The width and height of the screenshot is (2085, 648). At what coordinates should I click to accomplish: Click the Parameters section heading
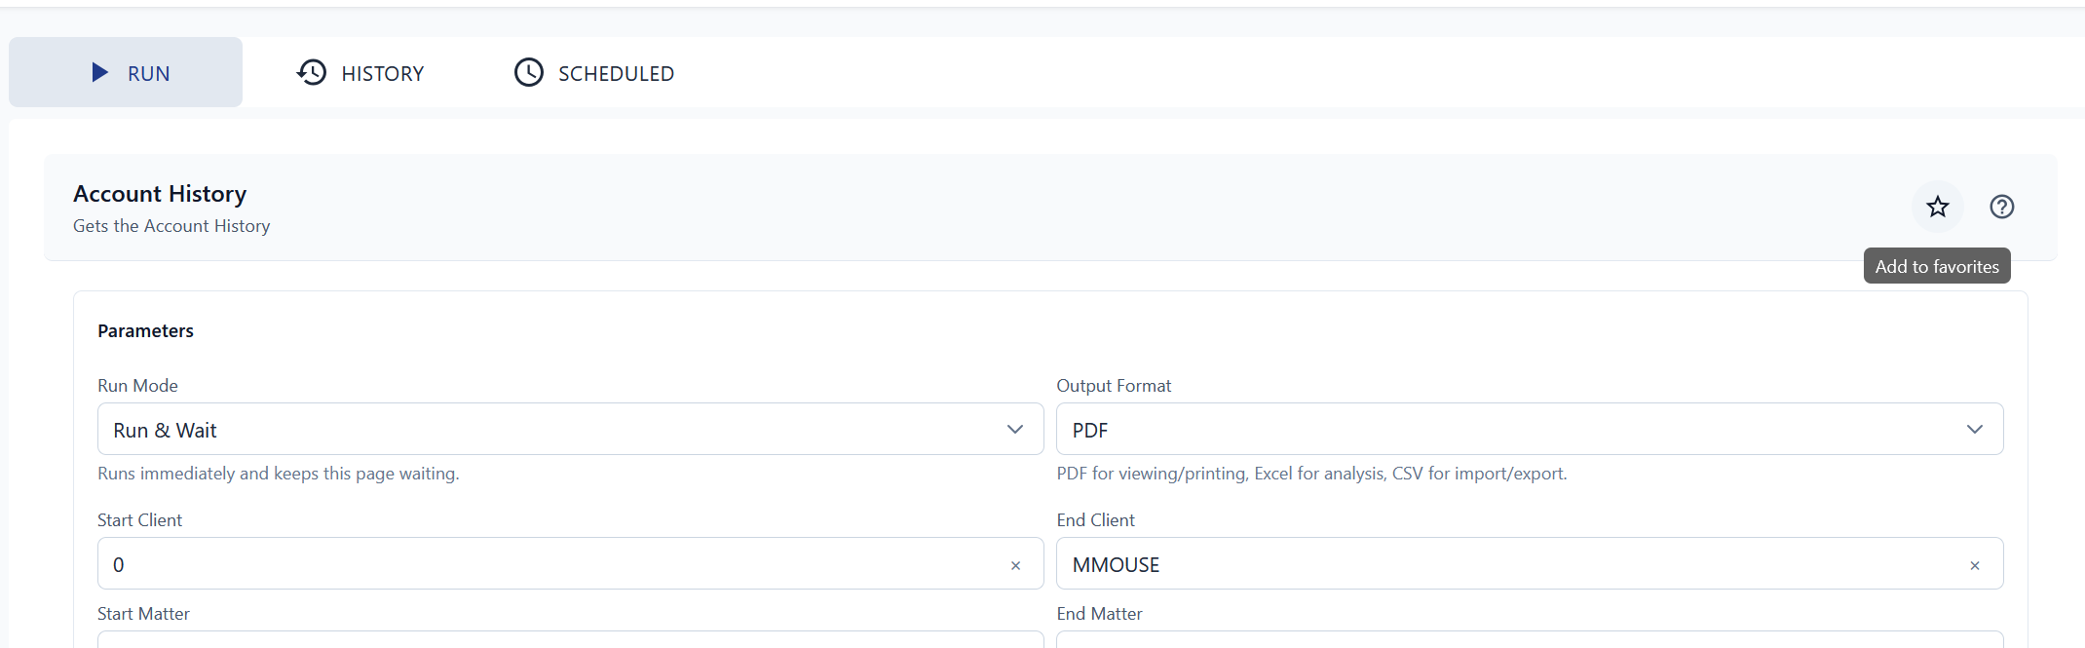[145, 331]
